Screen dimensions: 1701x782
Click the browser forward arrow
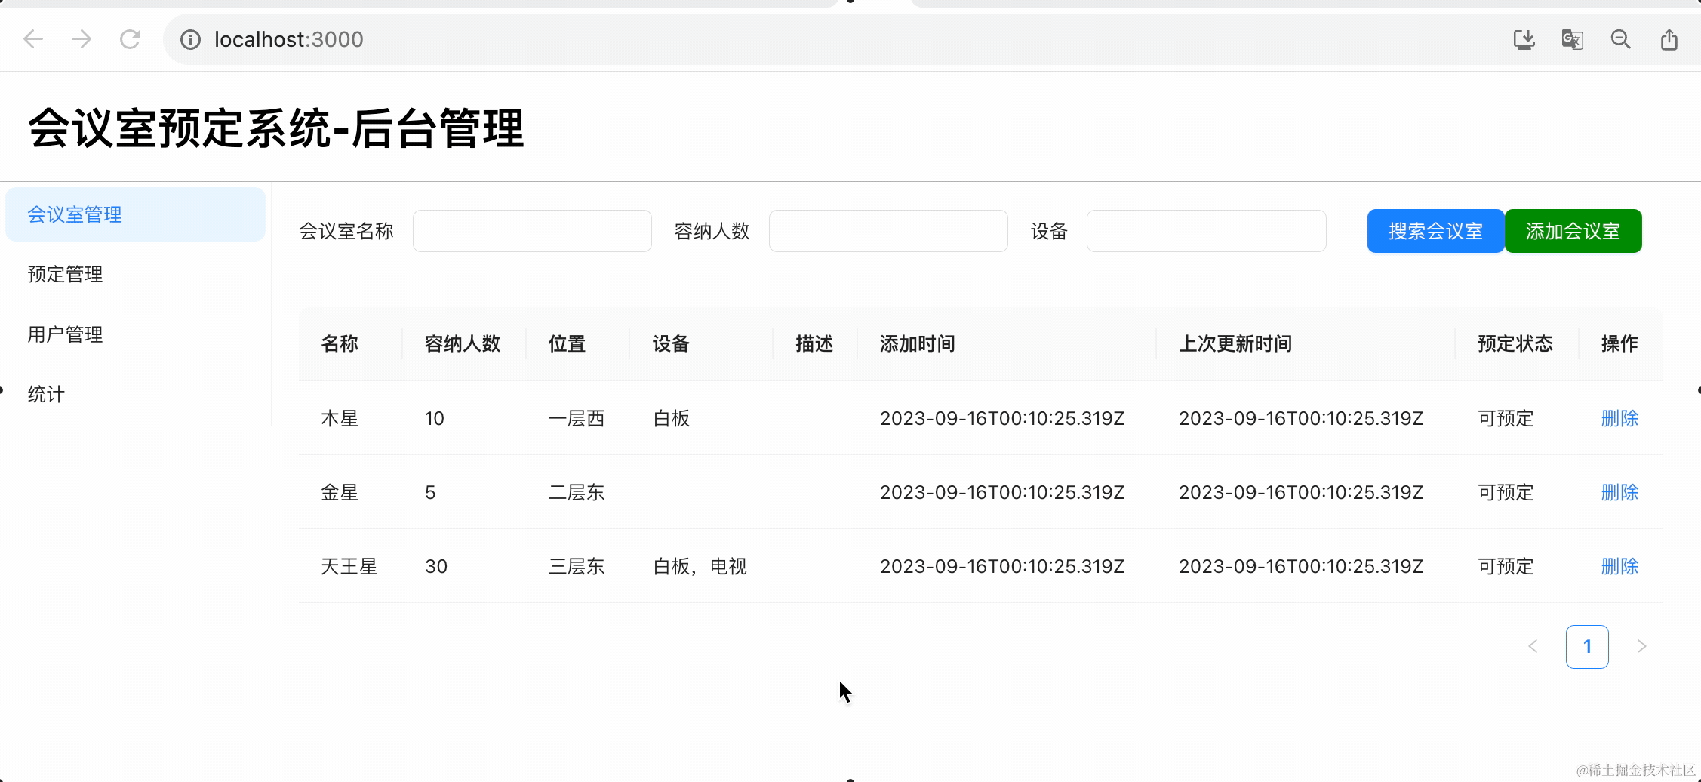point(82,39)
